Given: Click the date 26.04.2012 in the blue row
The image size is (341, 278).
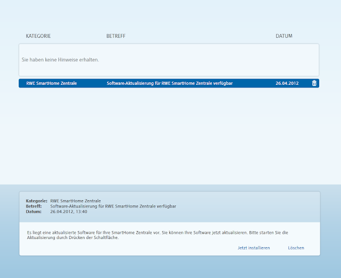Looking at the screenshot, I should click(287, 83).
